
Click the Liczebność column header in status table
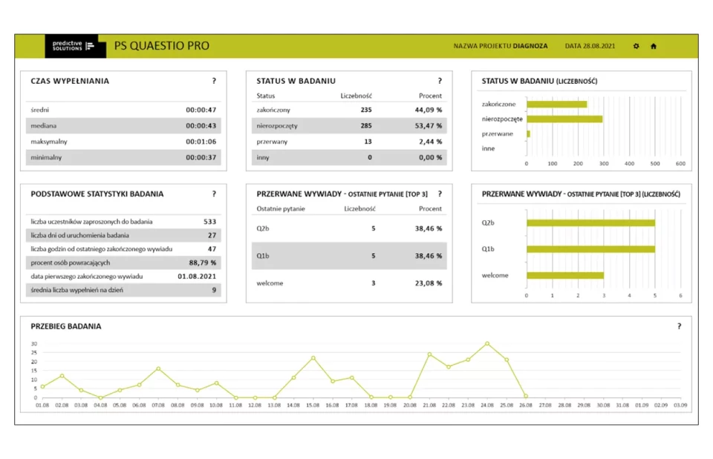tap(356, 96)
